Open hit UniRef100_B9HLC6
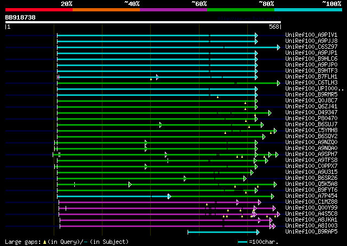The image size is (347, 246). tap(311, 59)
